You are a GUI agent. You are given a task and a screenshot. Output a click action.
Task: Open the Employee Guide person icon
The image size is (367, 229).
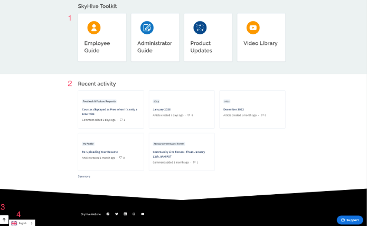coord(94,27)
